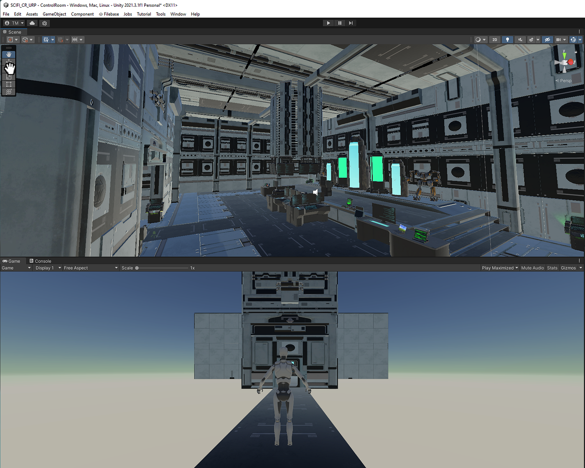The width and height of the screenshot is (585, 468).
Task: Click the green Y axis on orientation gizmo
Action: (564, 56)
